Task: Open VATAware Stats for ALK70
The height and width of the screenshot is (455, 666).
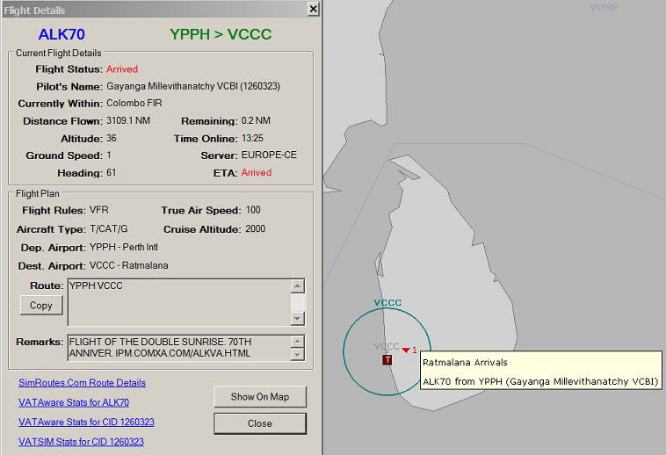Action: [74, 402]
